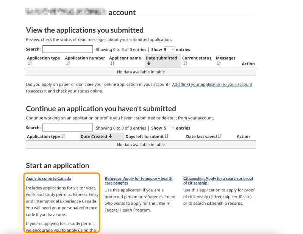Click the Action column header in unsubmitted applications table

tap(243, 136)
